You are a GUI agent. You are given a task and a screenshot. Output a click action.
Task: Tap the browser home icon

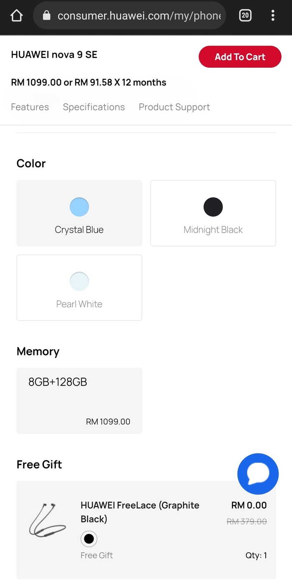tap(16, 16)
